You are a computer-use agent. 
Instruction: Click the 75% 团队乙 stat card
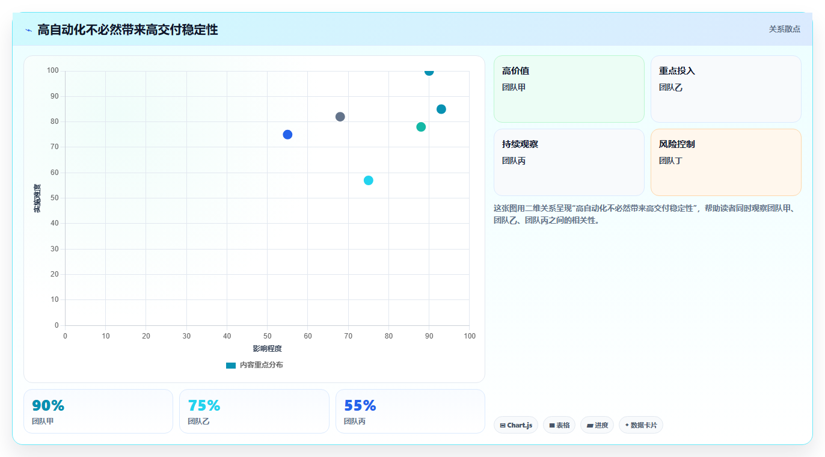pyautogui.click(x=254, y=411)
